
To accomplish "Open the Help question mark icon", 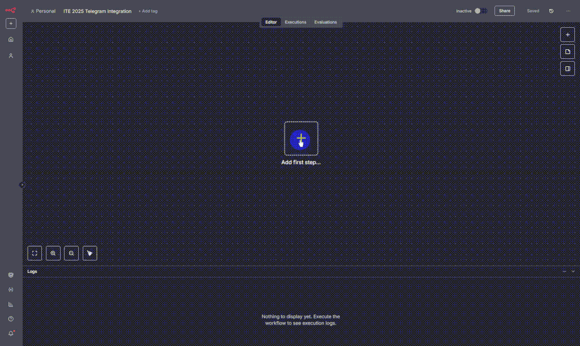I will pyautogui.click(x=11, y=319).
